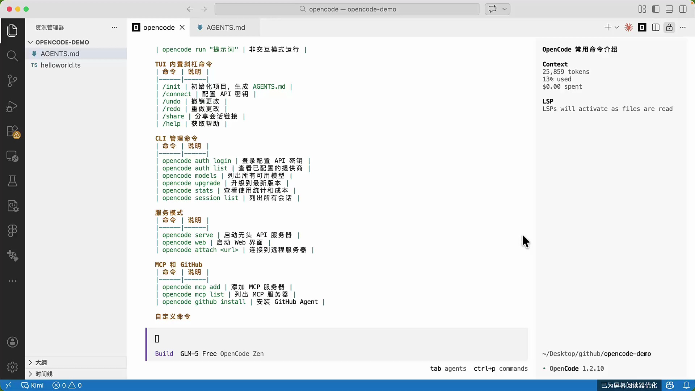Image resolution: width=695 pixels, height=391 pixels.
Task: Toggle the terminal lock icon
Action: click(669, 28)
